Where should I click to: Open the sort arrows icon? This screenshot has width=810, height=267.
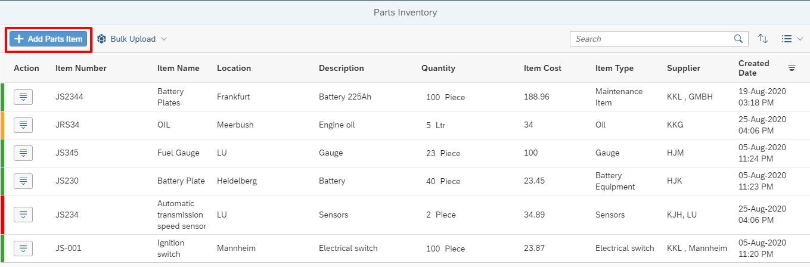(x=763, y=39)
